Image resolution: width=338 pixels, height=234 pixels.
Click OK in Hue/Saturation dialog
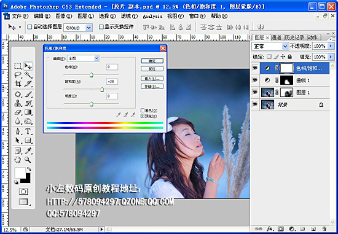[152, 61]
